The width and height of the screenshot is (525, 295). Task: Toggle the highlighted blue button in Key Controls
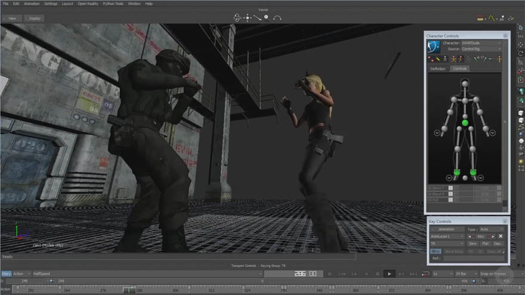tap(436, 251)
